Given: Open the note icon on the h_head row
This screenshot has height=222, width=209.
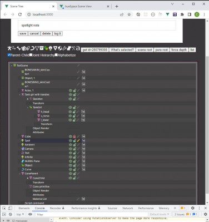Looking at the screenshot, I should tap(83, 112).
